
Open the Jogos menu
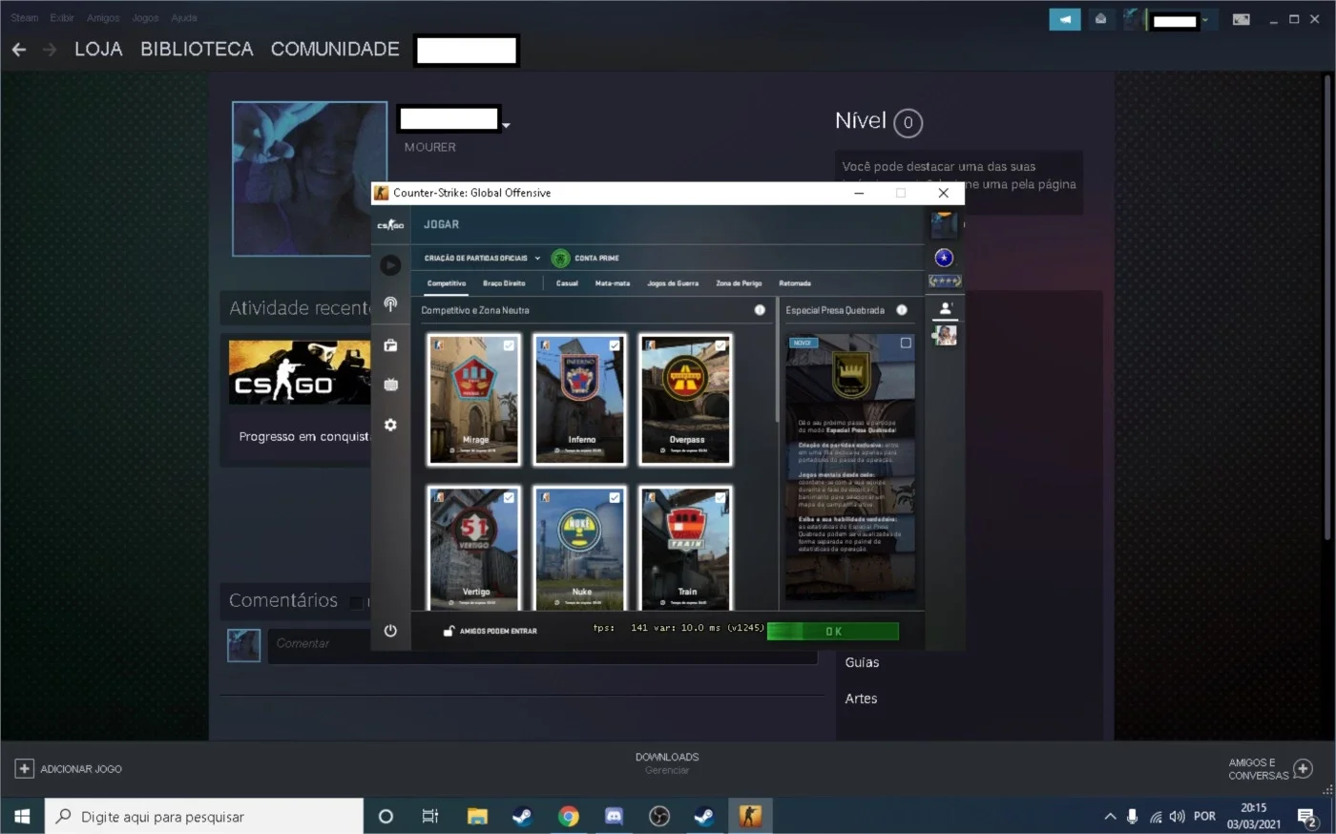click(x=145, y=18)
